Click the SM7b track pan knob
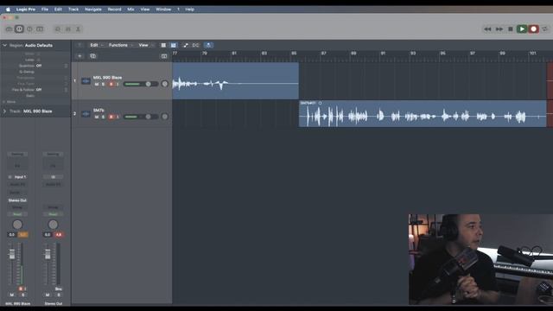This screenshot has width=553, height=311. [164, 117]
